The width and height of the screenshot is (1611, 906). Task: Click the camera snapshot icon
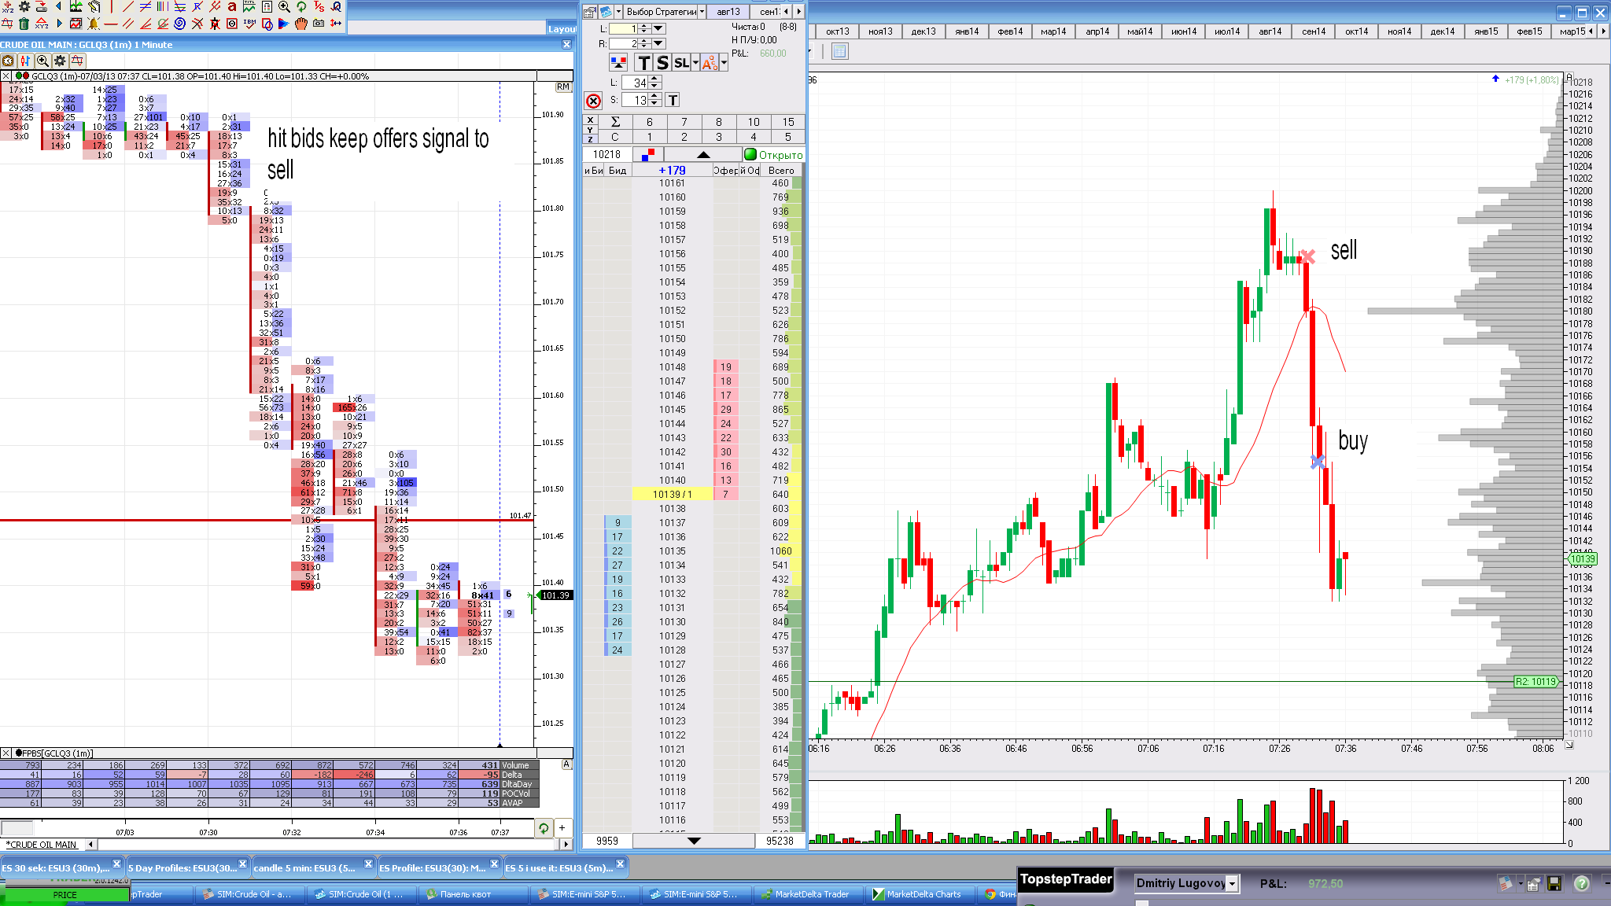tap(319, 24)
